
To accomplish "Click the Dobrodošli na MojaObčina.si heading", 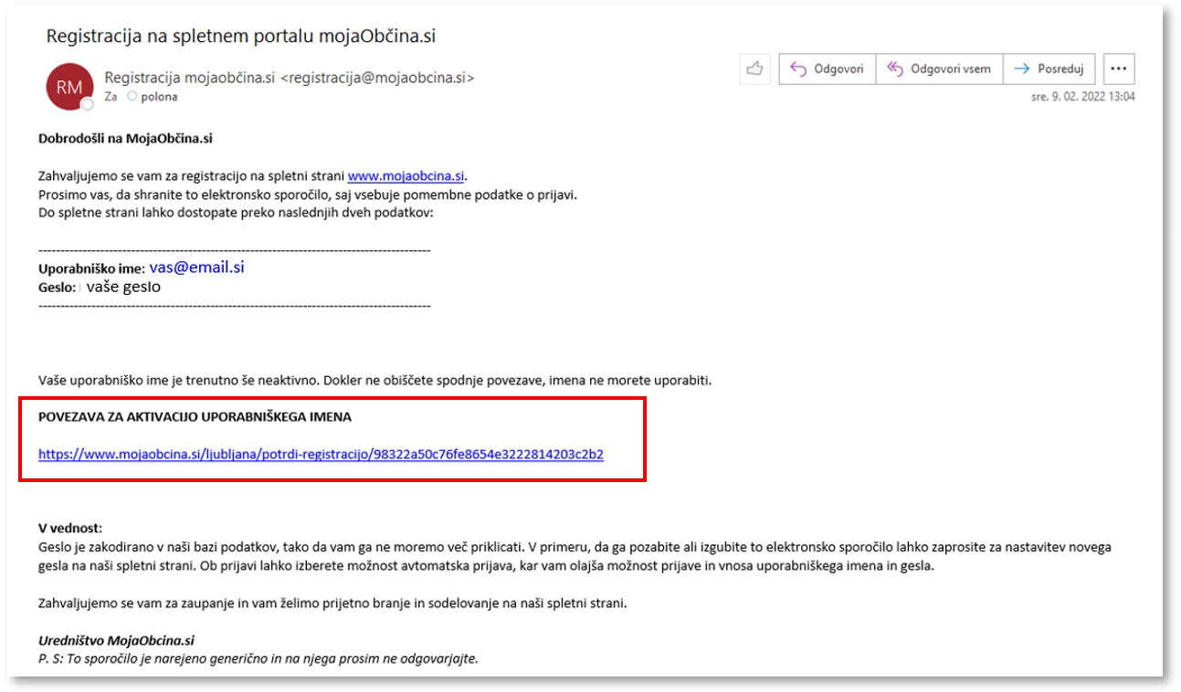I will point(126,140).
